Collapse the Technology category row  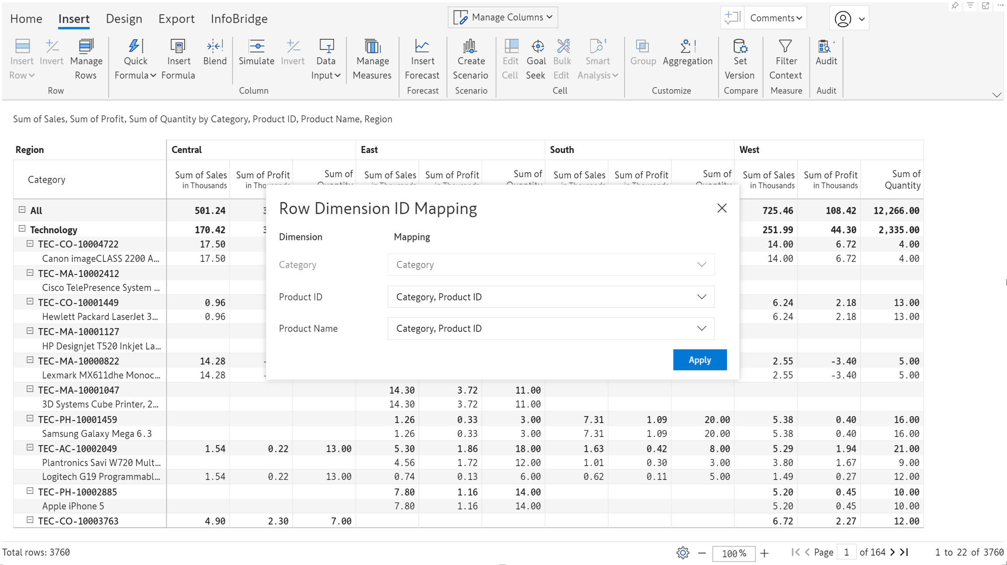coord(22,229)
